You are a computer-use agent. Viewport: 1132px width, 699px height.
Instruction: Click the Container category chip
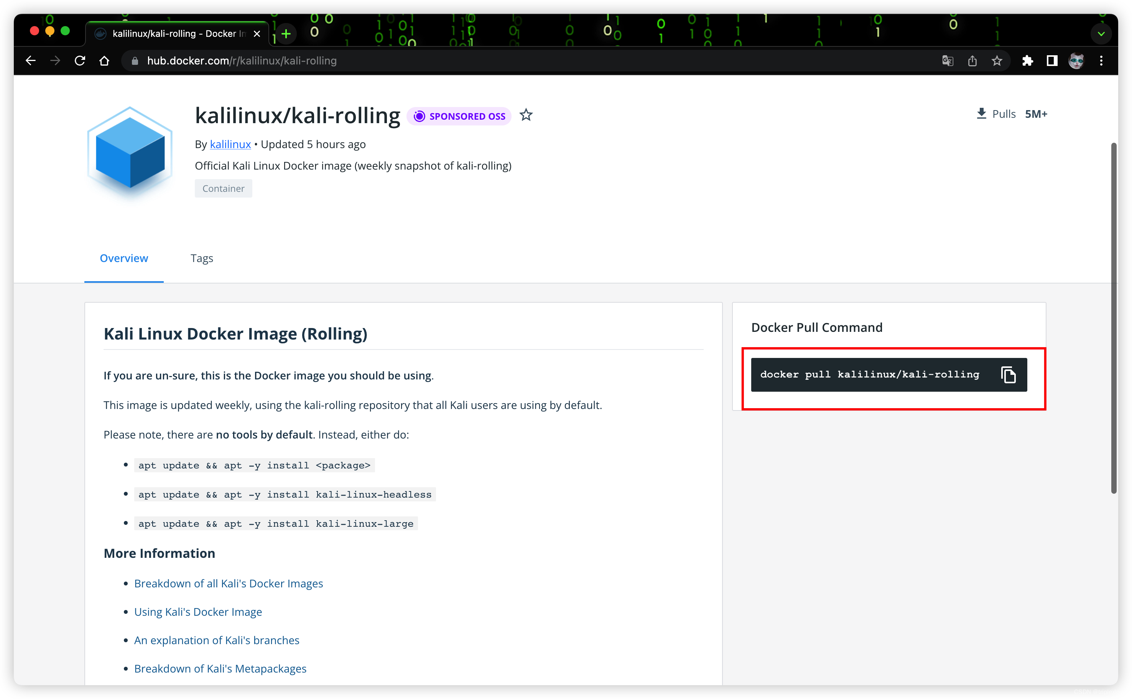(x=223, y=189)
